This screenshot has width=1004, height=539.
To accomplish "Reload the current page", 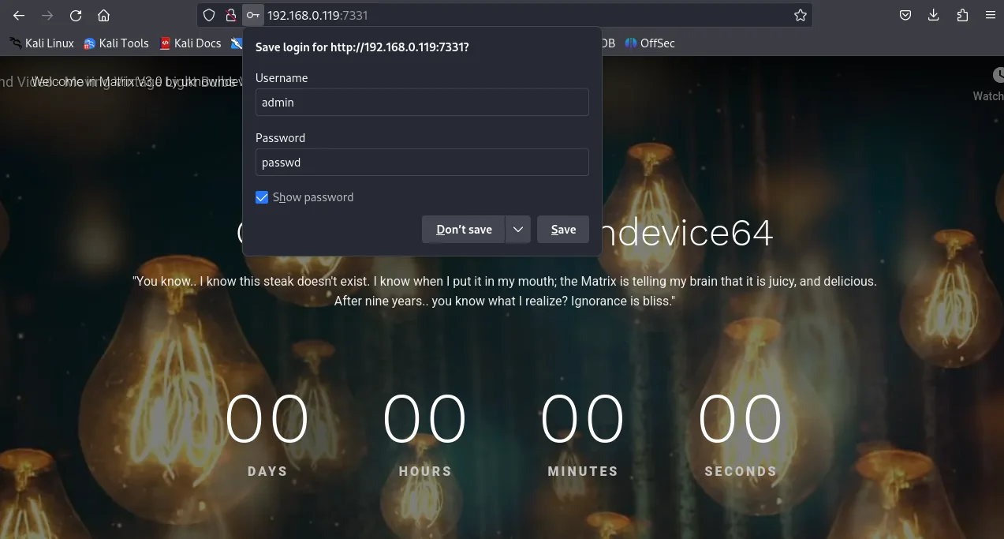I will [x=76, y=15].
